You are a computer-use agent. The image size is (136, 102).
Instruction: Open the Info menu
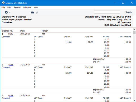pyautogui.click(x=36, y=8)
